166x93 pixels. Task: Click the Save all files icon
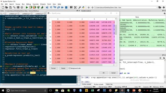point(14,7)
